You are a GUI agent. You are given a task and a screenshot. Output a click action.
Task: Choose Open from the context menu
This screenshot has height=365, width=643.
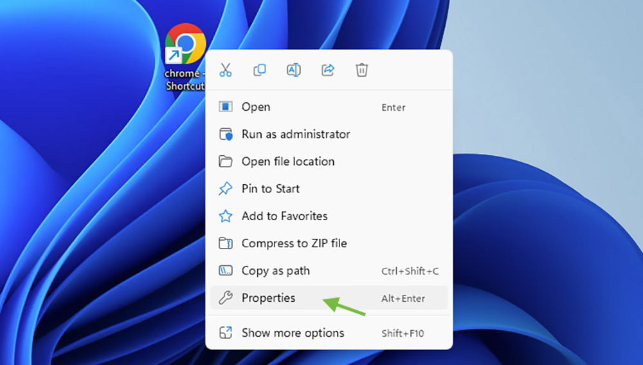tap(329, 107)
